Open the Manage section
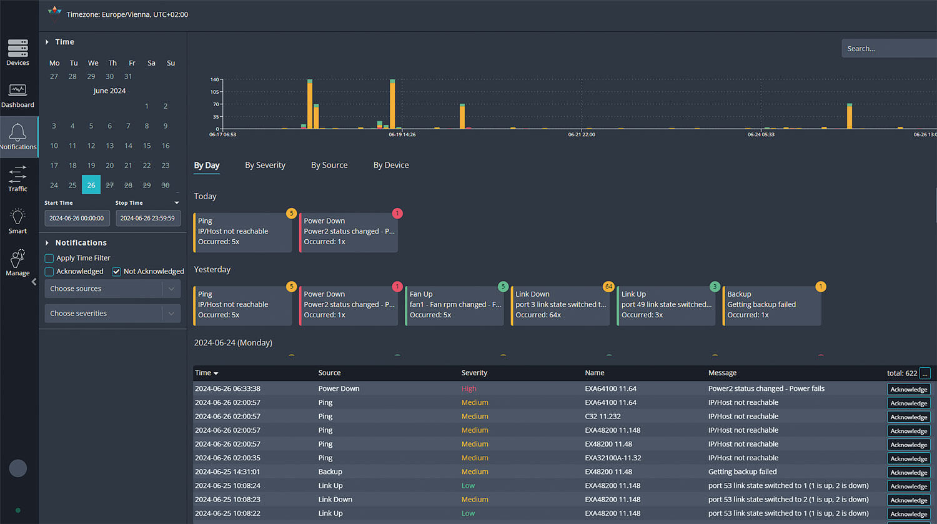 pyautogui.click(x=17, y=260)
